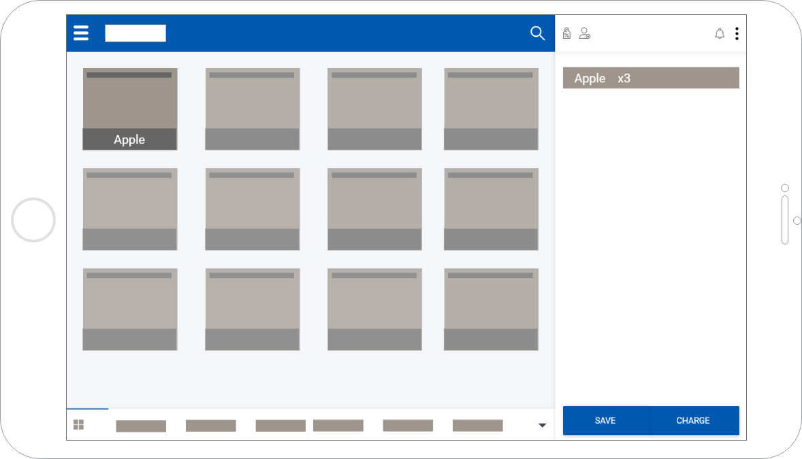Viewport: 802px width, 459px height.
Task: Open the Apple x3 order line
Action: pyautogui.click(x=650, y=78)
